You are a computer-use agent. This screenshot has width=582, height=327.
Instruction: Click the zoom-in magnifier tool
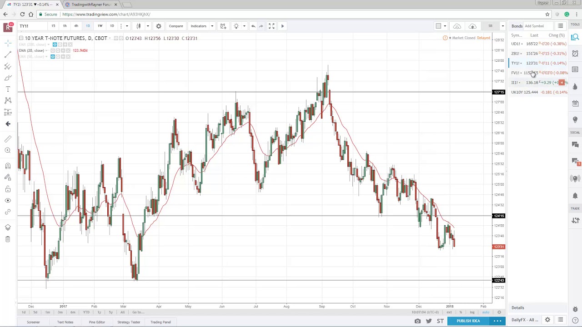coord(8,150)
